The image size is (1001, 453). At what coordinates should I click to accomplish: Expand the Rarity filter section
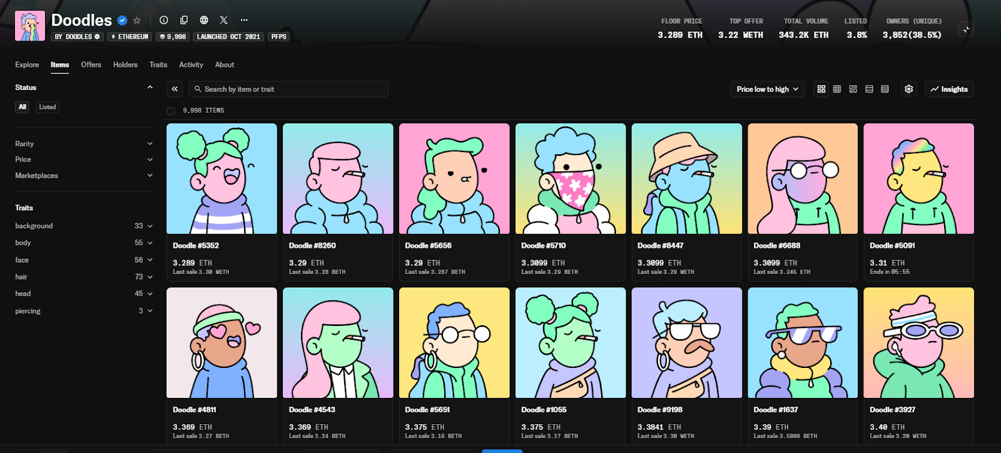[x=84, y=144]
